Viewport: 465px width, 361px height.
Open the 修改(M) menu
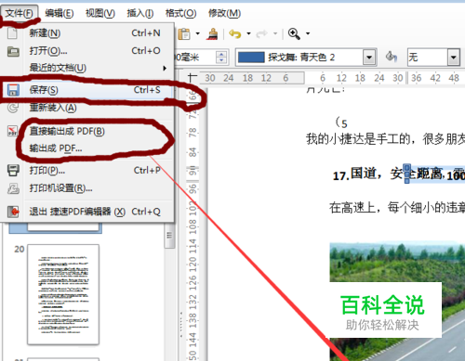coord(224,13)
